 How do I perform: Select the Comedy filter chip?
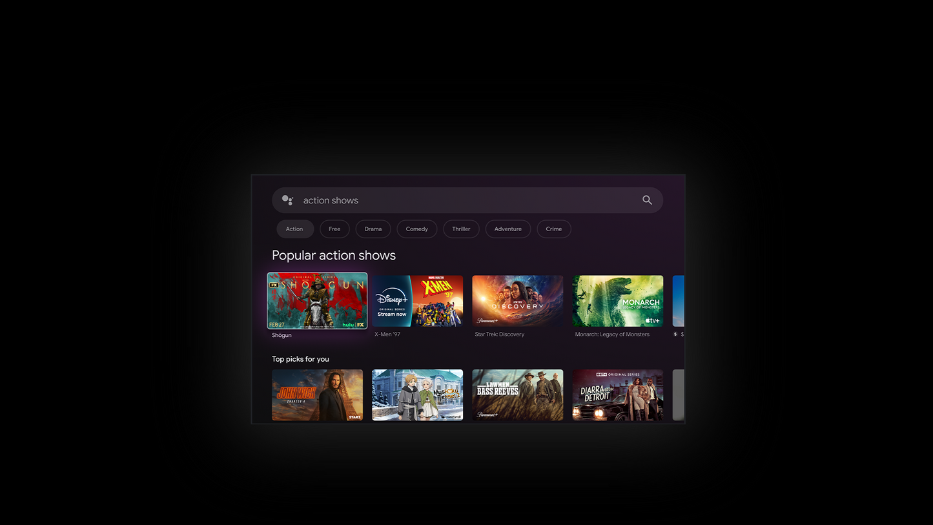click(x=417, y=229)
